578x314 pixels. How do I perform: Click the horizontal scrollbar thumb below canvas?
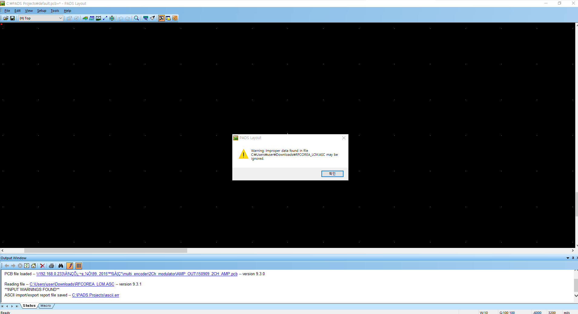coord(105,251)
